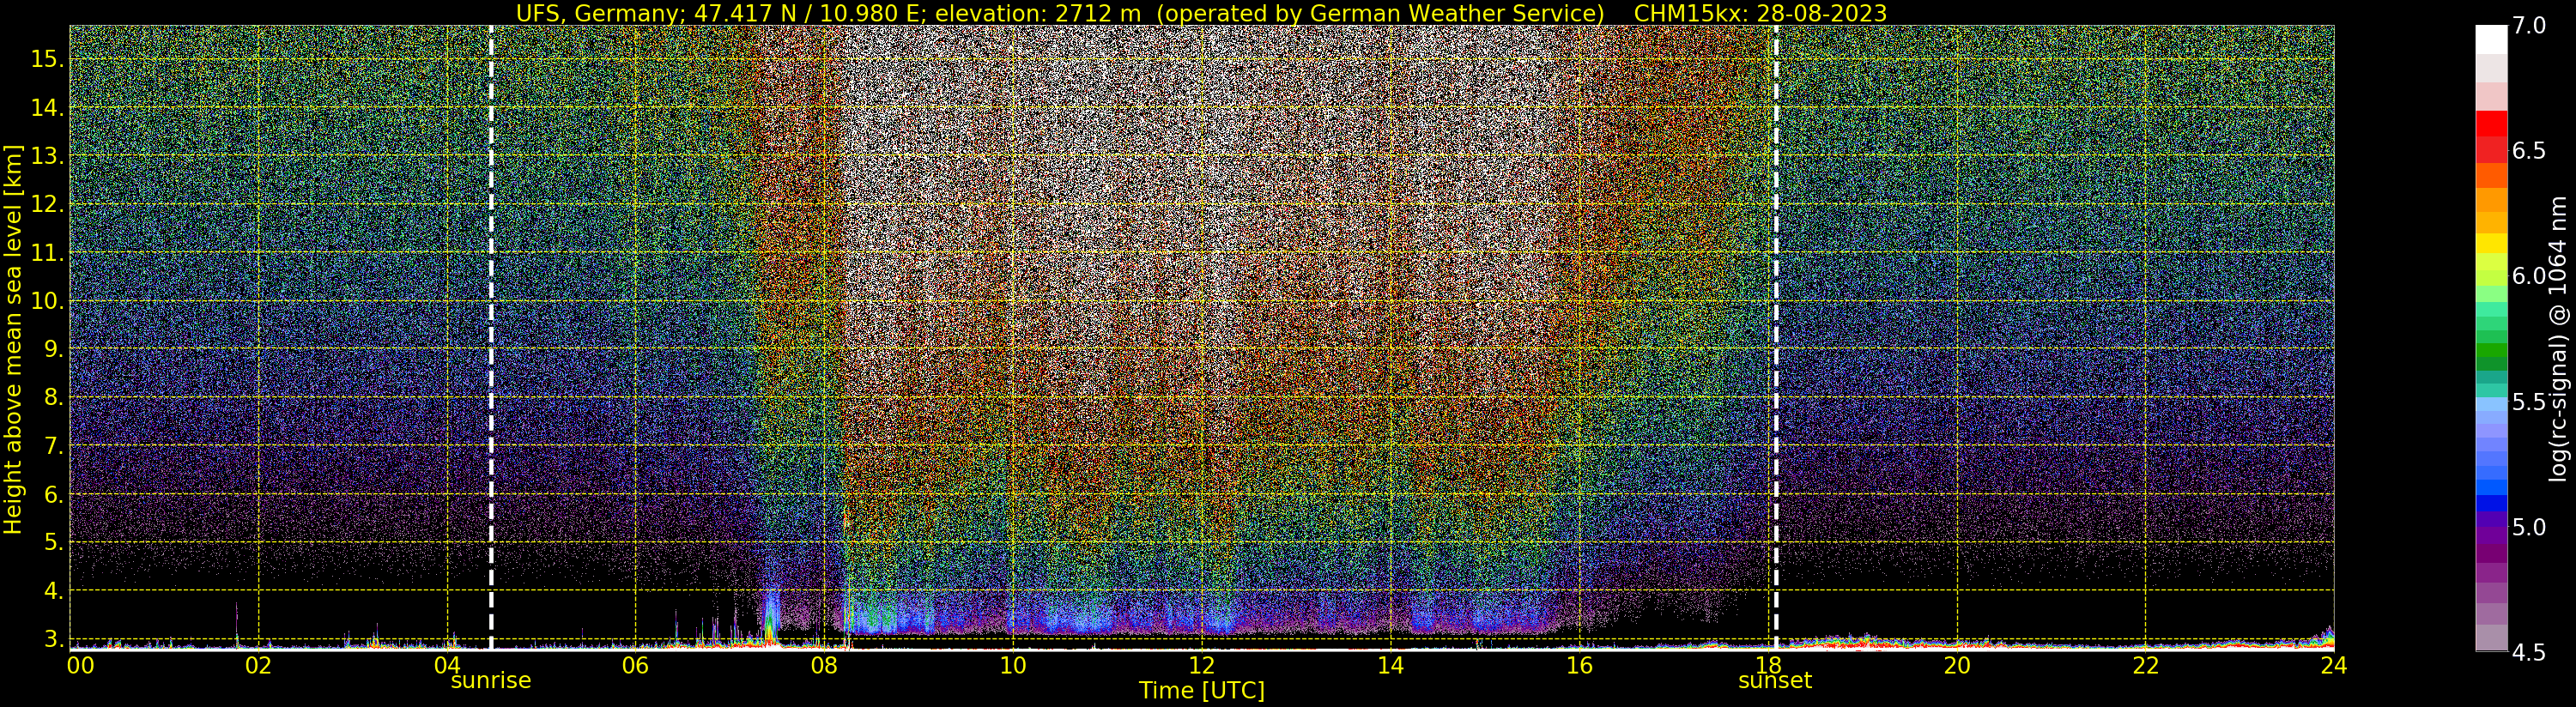2576x707 pixels.
Task: Click the '4.' height axis tick label
Action: coord(53,591)
